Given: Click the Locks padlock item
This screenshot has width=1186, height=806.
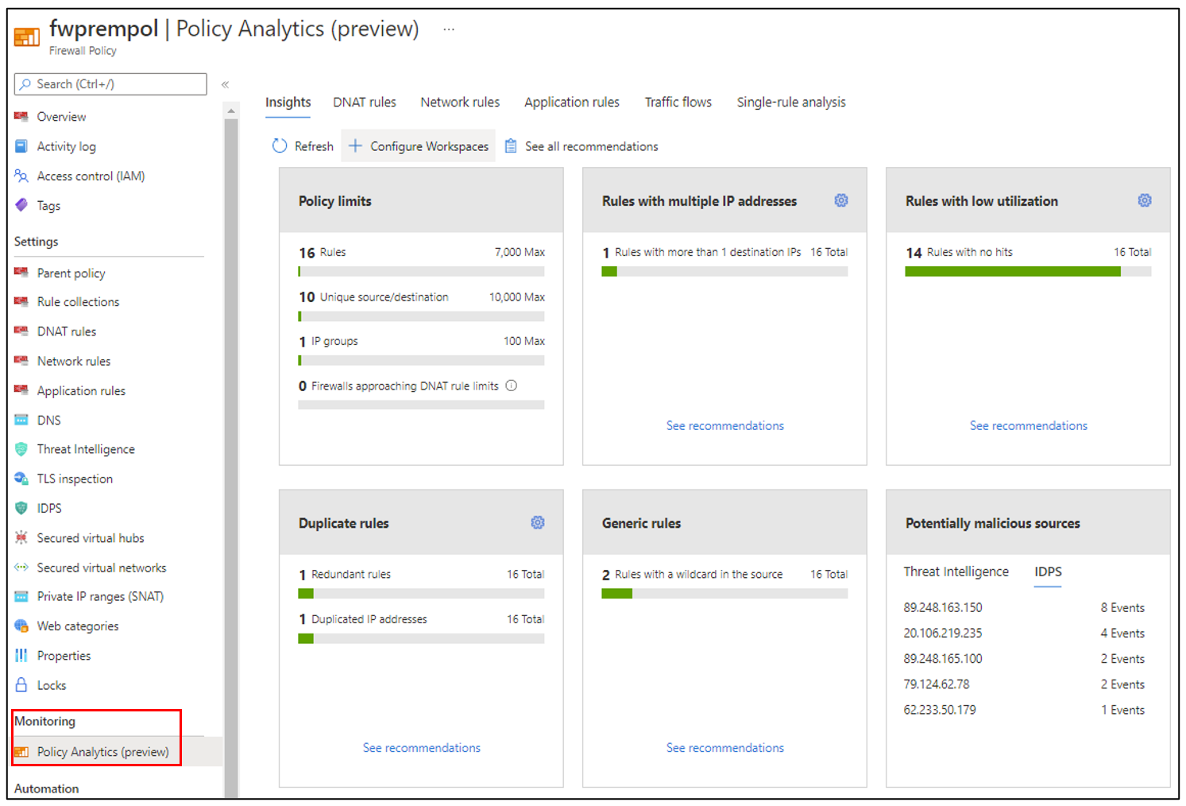Looking at the screenshot, I should click(x=51, y=685).
